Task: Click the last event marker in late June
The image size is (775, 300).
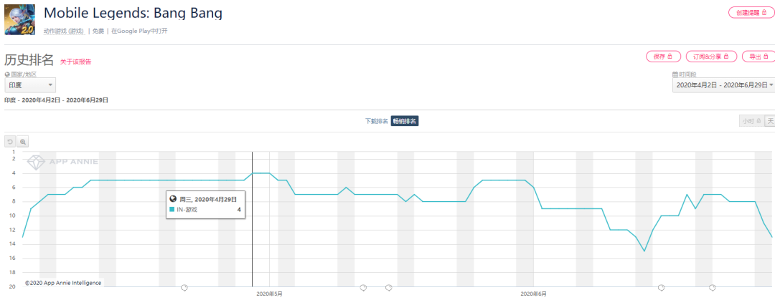Action: coord(713,288)
